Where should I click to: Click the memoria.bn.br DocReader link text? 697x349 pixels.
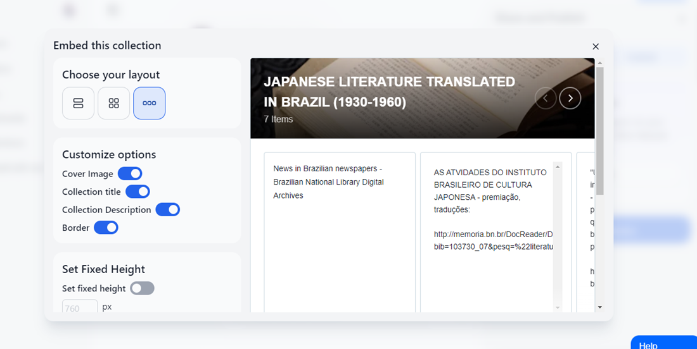click(493, 240)
